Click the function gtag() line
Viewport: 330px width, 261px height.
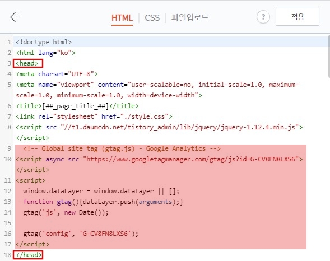click(103, 202)
